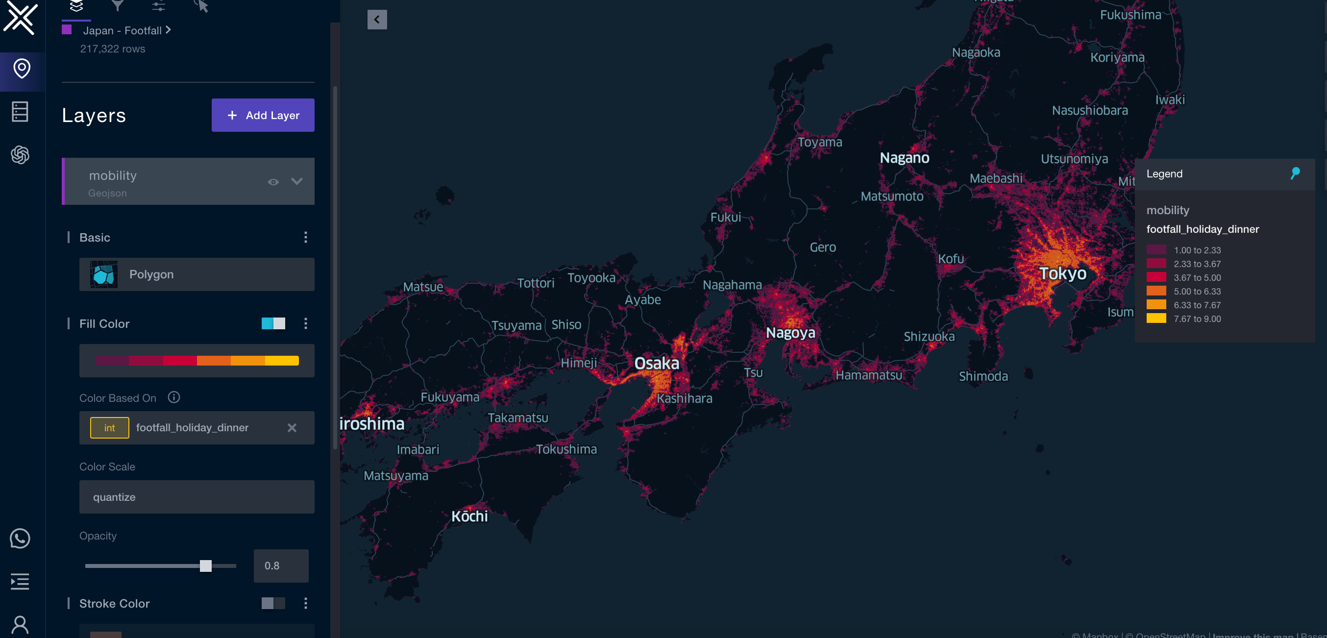The image size is (1327, 638).
Task: Hide the mobility layer with the eye toggle
Action: pos(273,182)
